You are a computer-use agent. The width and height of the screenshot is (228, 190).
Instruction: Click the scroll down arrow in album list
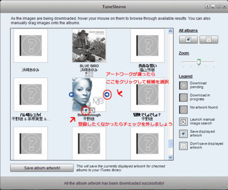pos(170,157)
